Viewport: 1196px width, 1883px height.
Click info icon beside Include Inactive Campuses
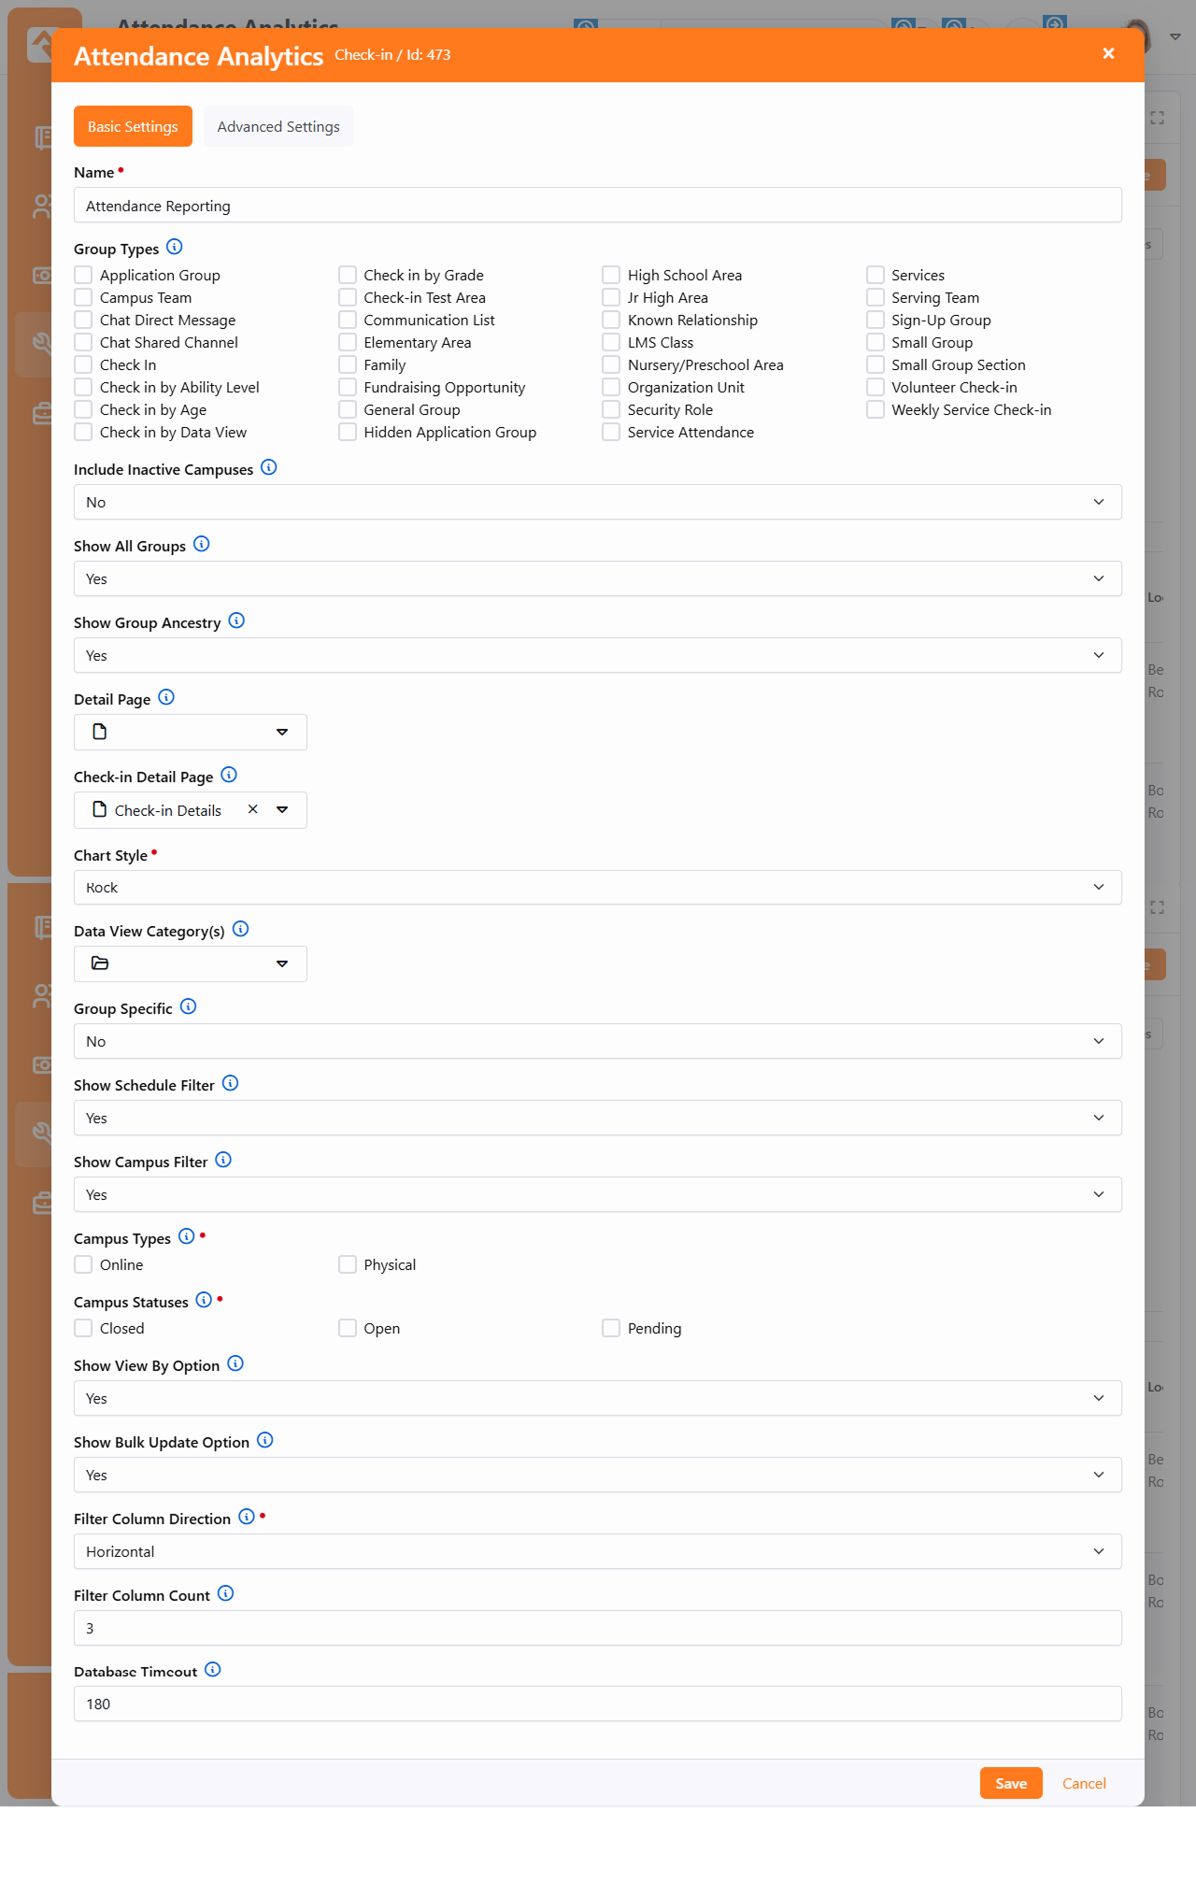(x=268, y=468)
